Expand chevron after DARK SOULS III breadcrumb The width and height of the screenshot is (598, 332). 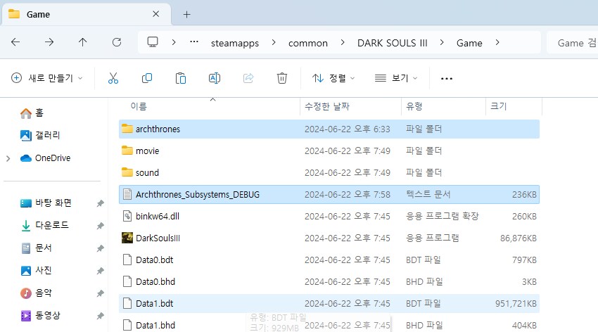[x=442, y=42]
